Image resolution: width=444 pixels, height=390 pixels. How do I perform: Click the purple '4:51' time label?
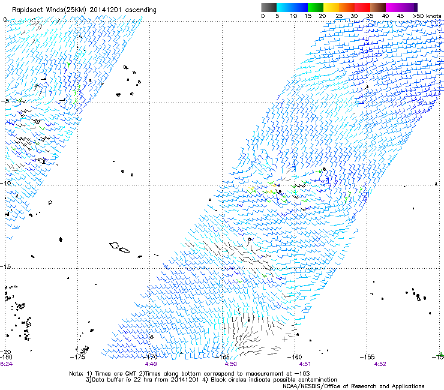coord(305,364)
